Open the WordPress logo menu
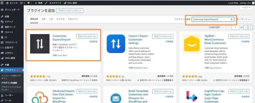The width and height of the screenshot is (255, 103). tap(2, 3)
